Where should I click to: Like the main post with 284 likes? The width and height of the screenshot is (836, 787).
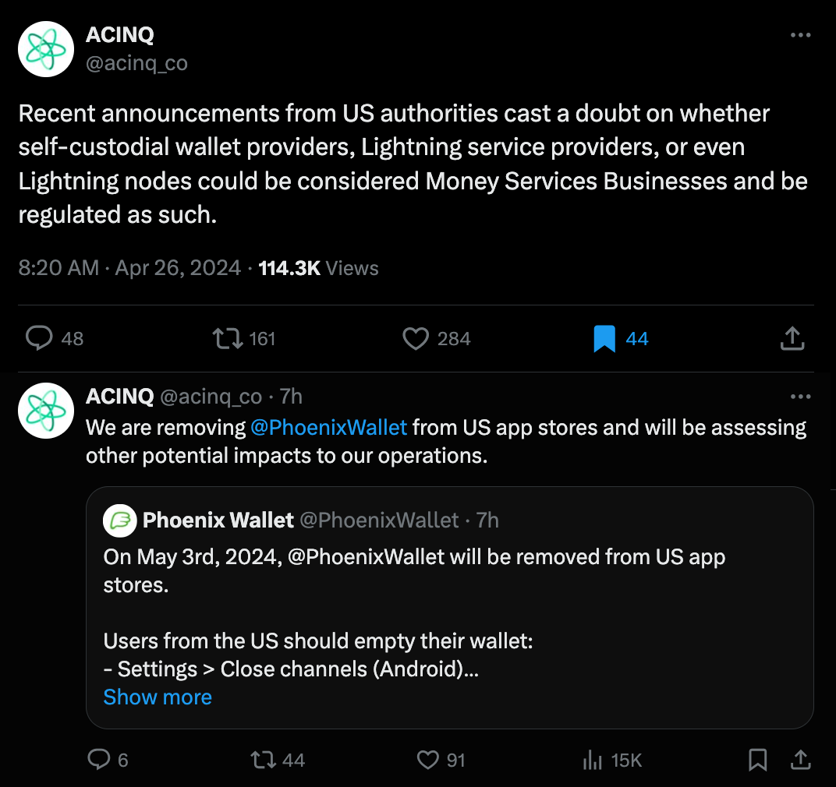tap(416, 338)
